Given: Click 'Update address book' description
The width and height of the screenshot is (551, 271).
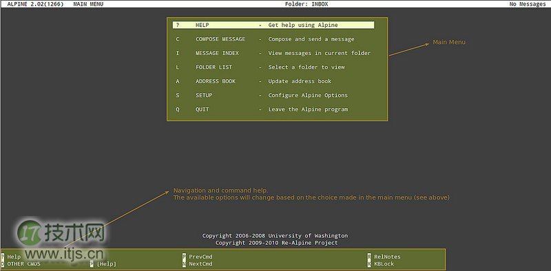Looking at the screenshot, I should [300, 81].
